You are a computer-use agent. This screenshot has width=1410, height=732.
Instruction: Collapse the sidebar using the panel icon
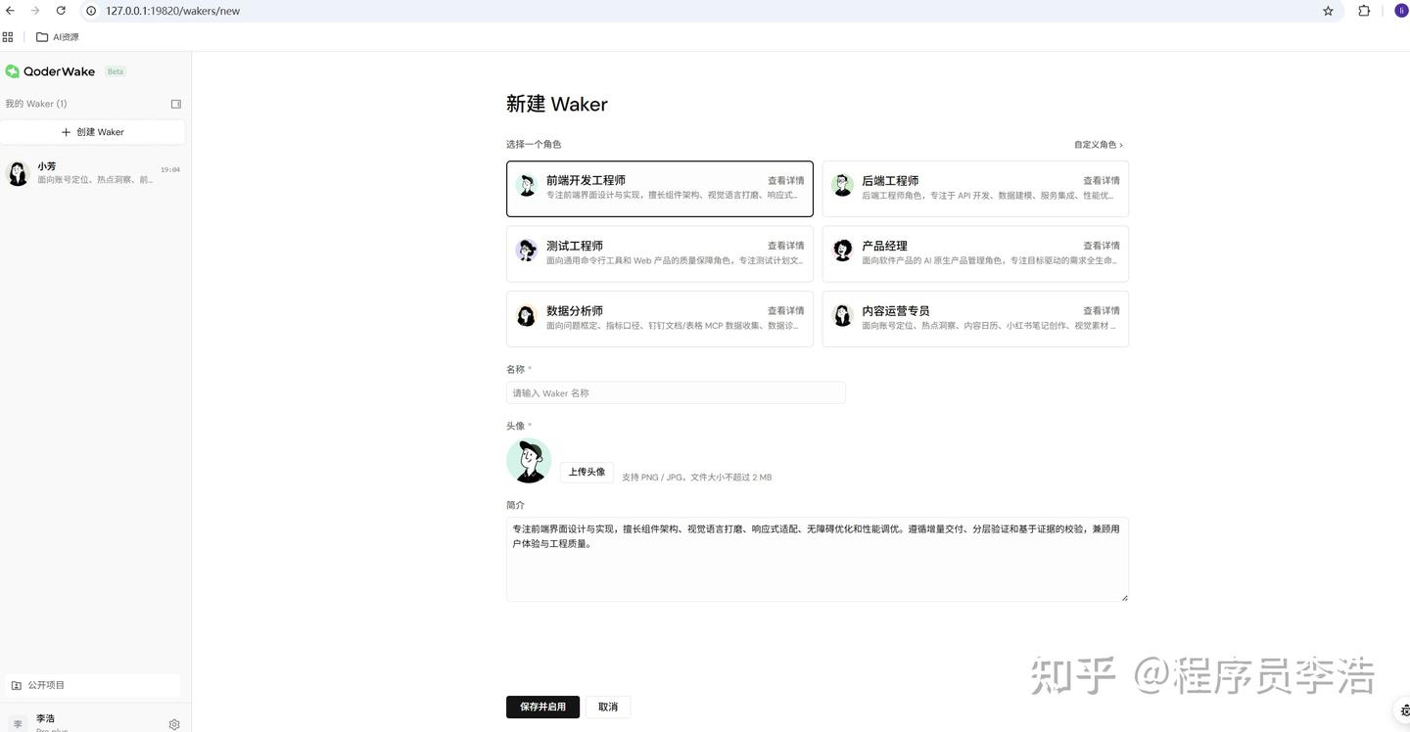[x=176, y=104]
